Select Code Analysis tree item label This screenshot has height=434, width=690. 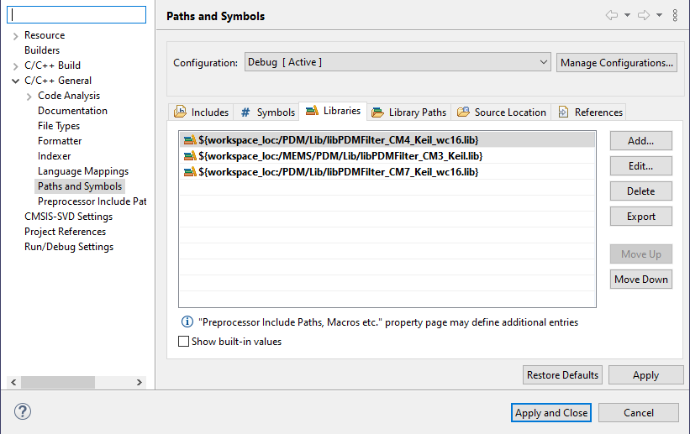click(69, 96)
